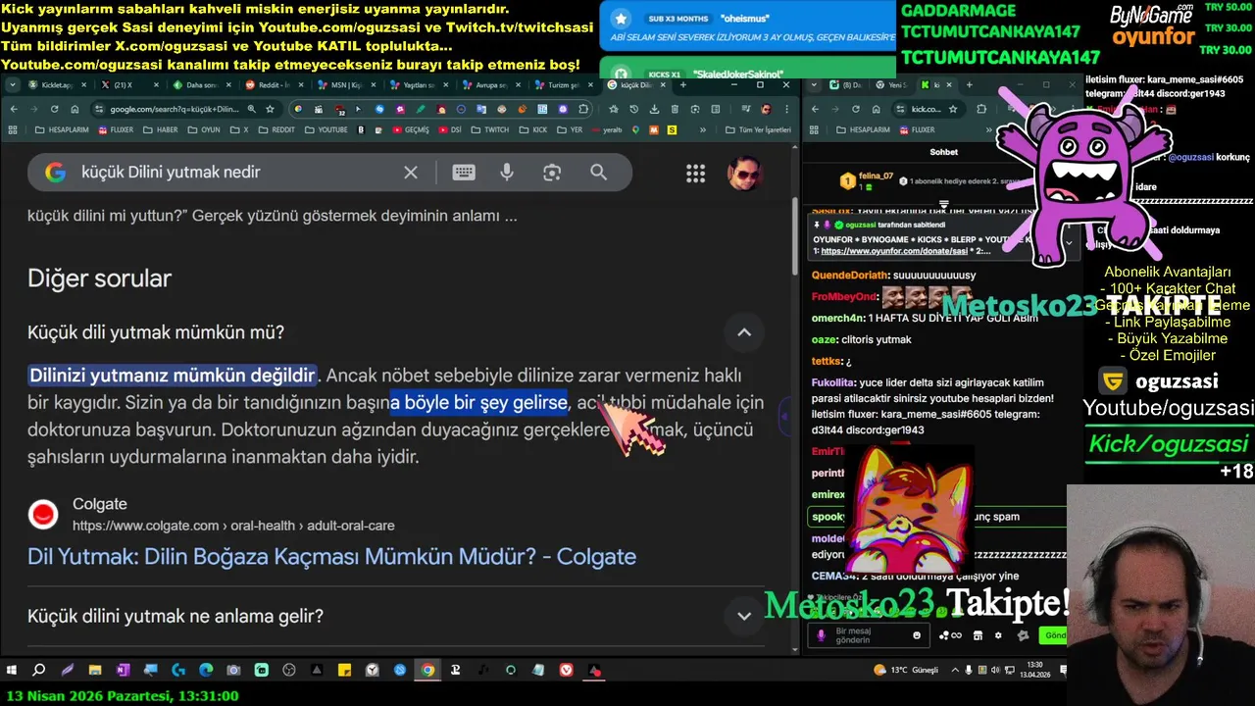Image resolution: width=1255 pixels, height=706 pixels.
Task: Open extensions puzzle icon in Kick window
Action: (981, 109)
